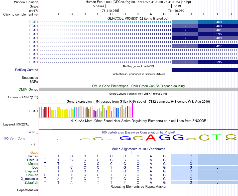Click the 'Click to complement -->' label
Image resolution: width=238 pixels, height=196 pixels.
[x=21, y=15]
